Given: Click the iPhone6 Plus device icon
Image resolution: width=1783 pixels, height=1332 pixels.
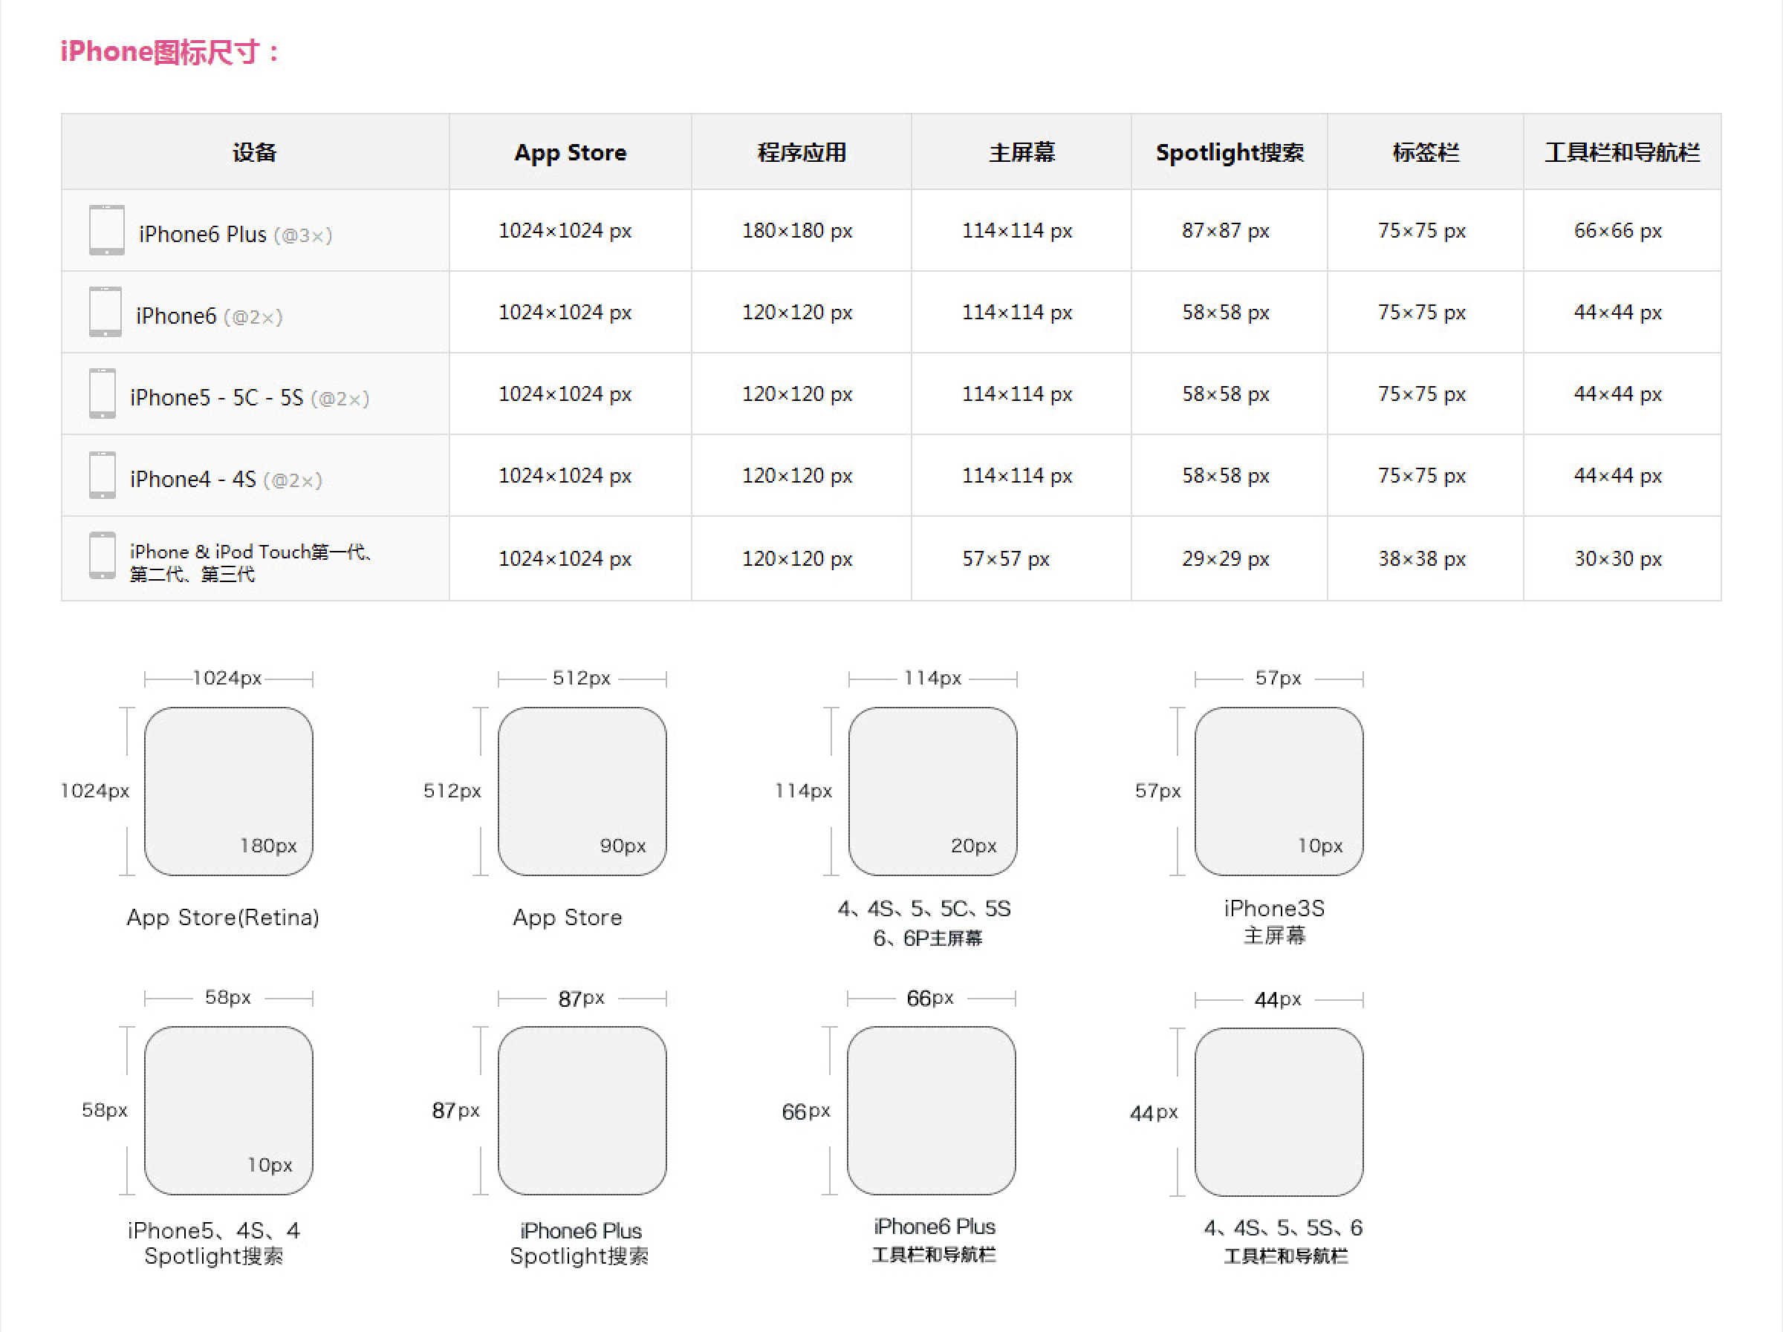Looking at the screenshot, I should point(106,230).
